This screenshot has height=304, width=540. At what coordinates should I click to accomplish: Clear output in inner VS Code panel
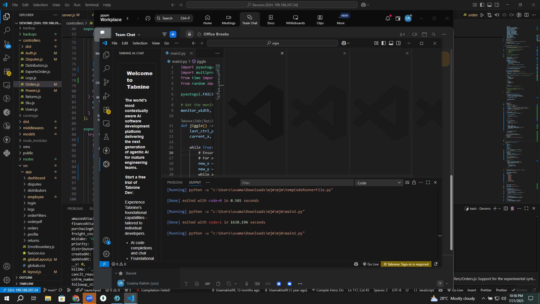(x=407, y=183)
